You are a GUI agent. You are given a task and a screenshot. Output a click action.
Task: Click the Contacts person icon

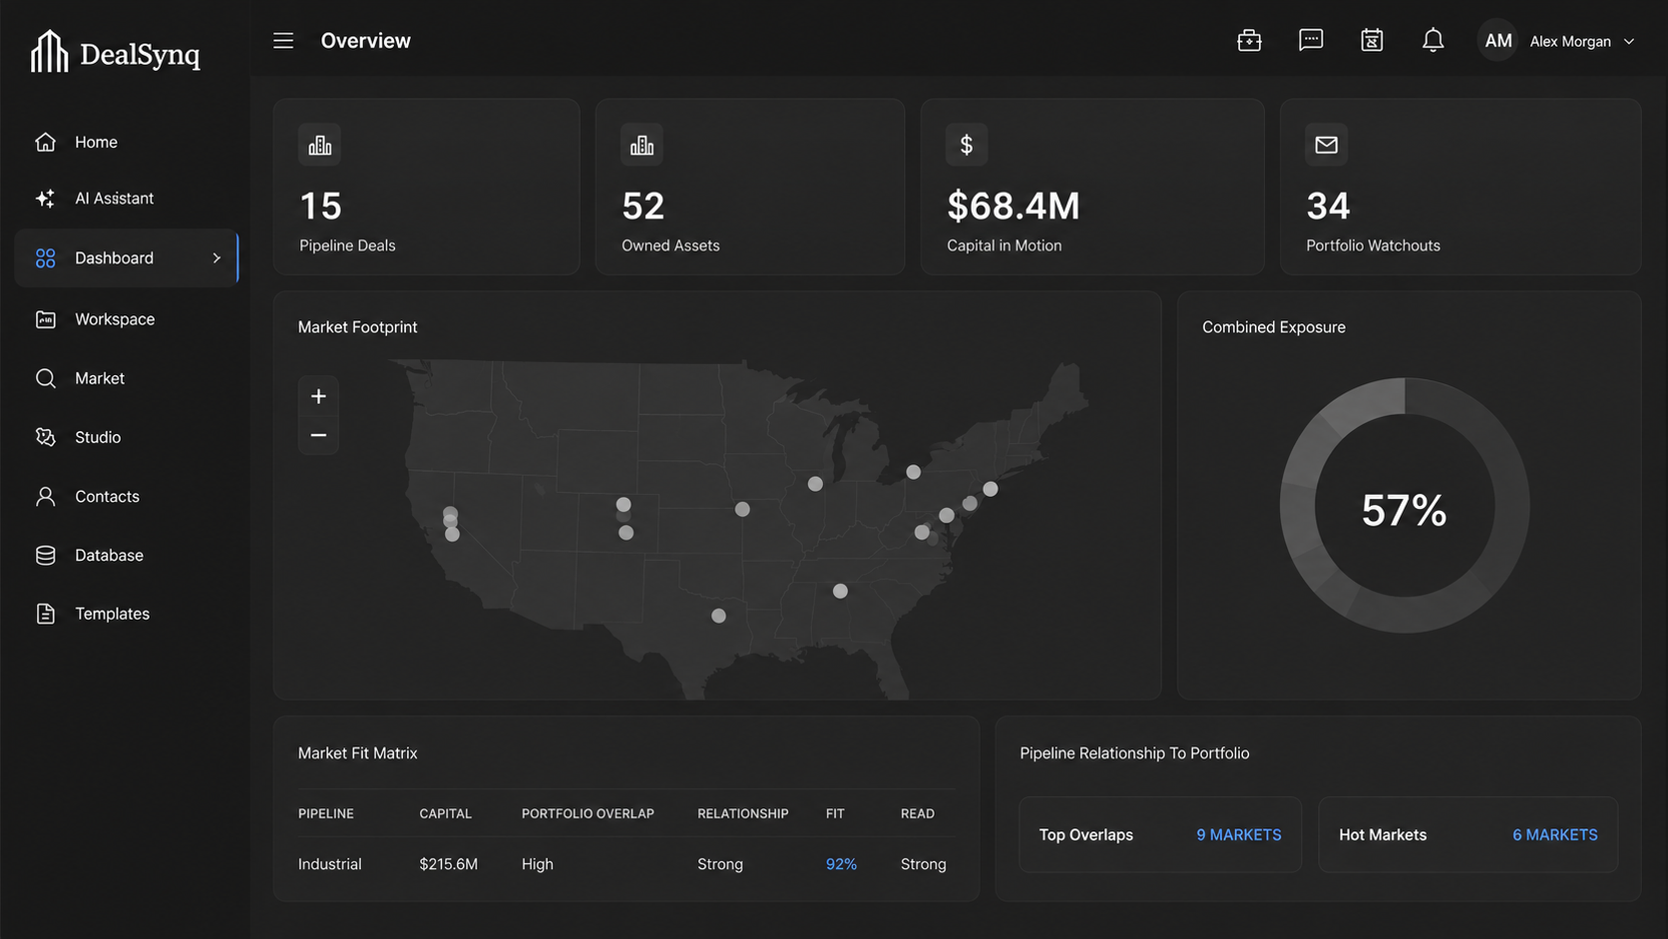pos(45,496)
